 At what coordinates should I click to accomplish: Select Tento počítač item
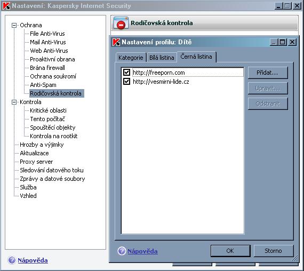tap(47, 119)
